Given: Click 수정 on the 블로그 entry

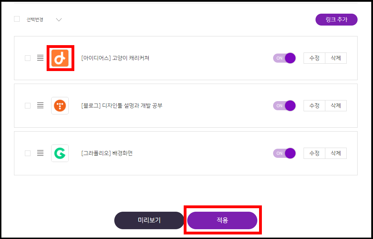Looking at the screenshot, I should pyautogui.click(x=314, y=105).
